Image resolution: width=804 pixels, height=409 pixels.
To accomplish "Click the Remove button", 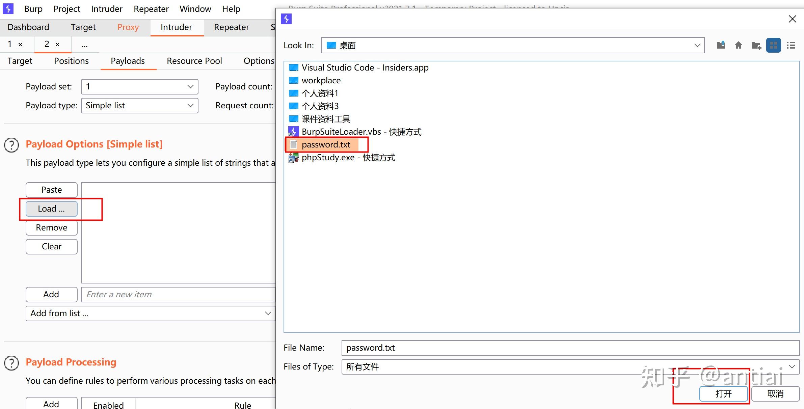I will pos(52,228).
